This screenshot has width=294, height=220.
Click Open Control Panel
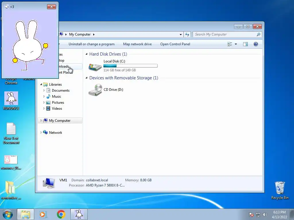(175, 44)
